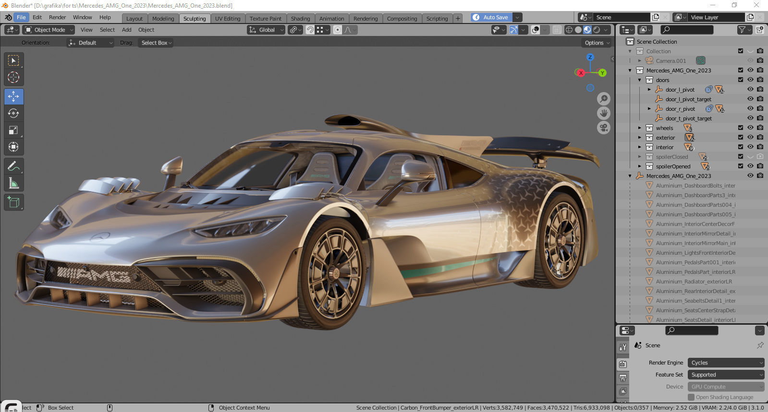Select door_l_pivot_target in outliner

click(x=688, y=99)
